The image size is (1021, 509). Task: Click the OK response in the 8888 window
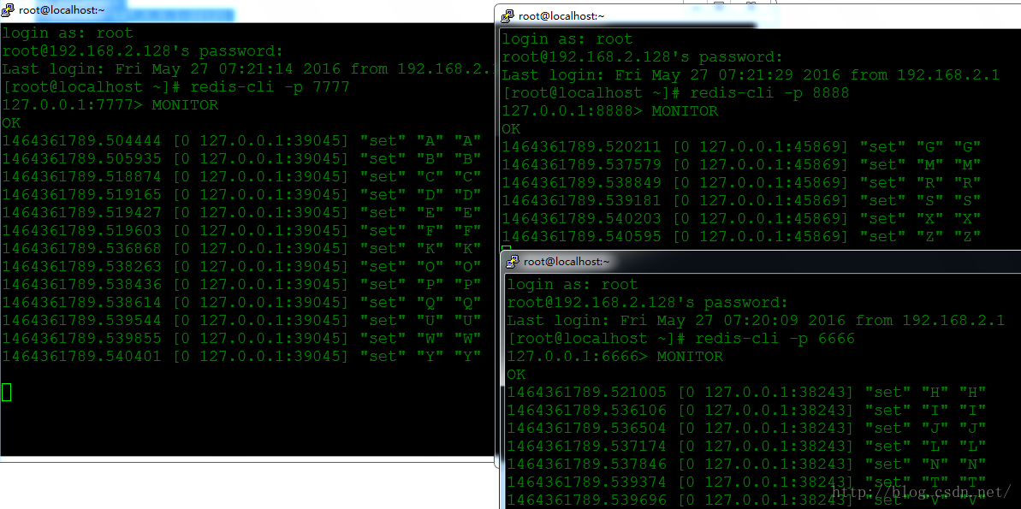(x=512, y=129)
